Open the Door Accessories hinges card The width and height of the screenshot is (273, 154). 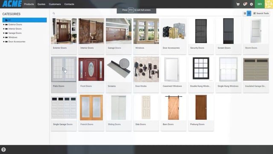pyautogui.click(x=174, y=36)
